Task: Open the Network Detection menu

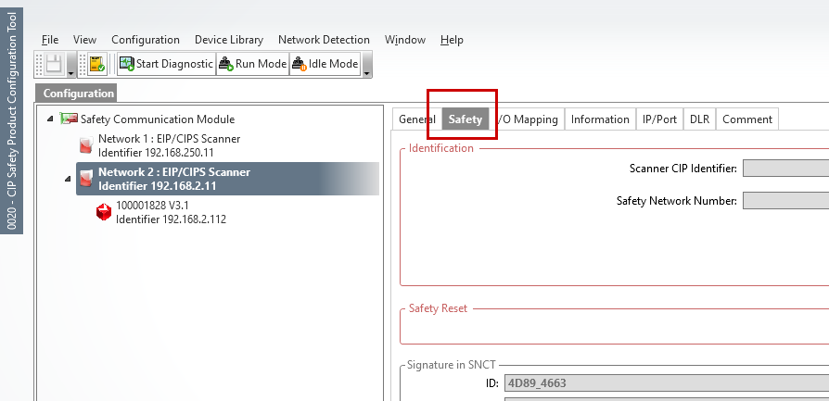Action: tap(324, 40)
